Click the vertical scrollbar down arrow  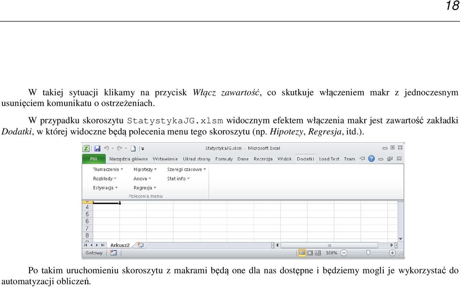click(401, 239)
